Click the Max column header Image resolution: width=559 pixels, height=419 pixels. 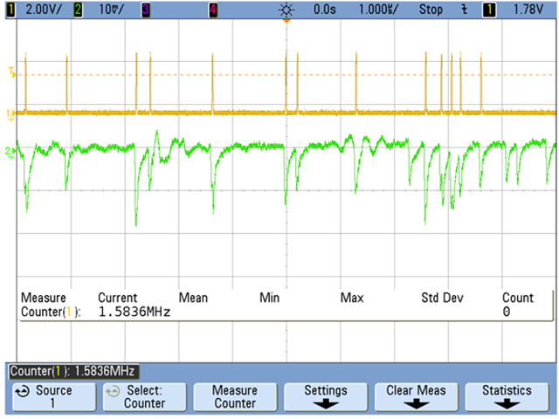pyautogui.click(x=352, y=298)
